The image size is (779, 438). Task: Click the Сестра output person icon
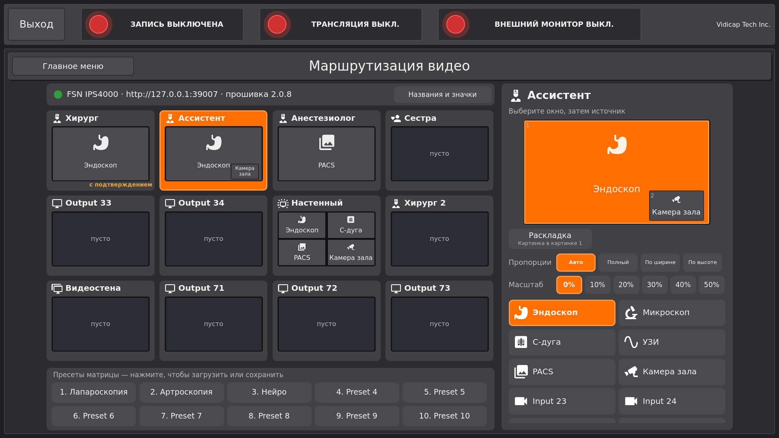click(x=396, y=118)
